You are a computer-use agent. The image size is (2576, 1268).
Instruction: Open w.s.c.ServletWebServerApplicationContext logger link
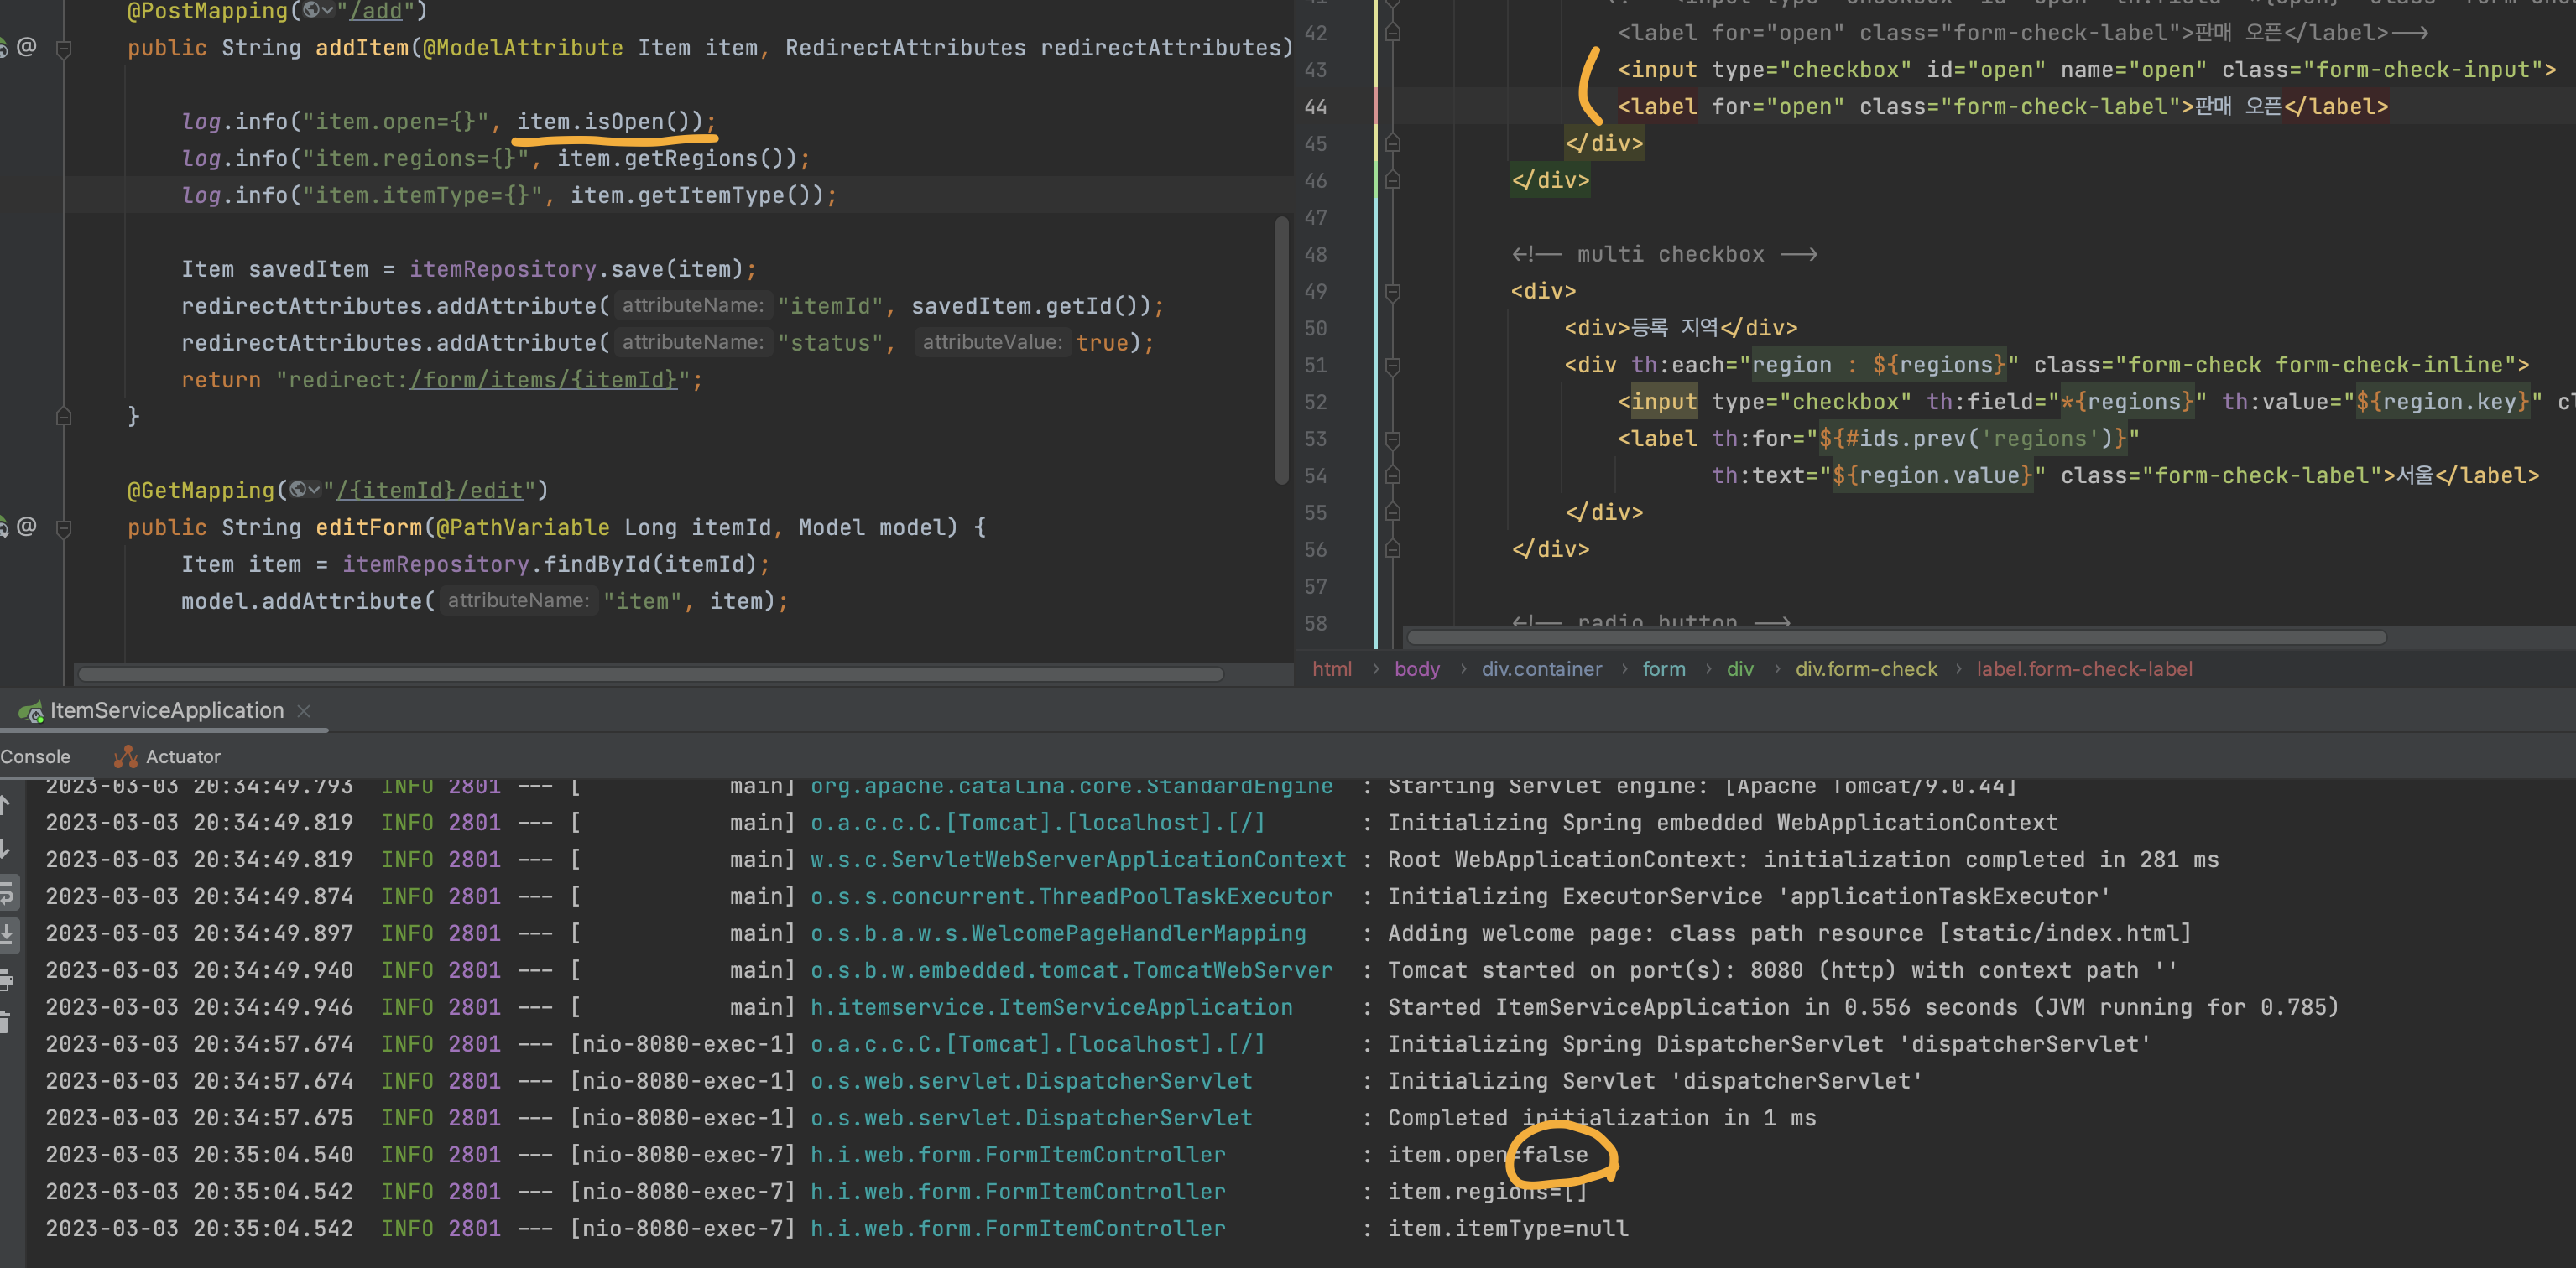pos(1078,860)
